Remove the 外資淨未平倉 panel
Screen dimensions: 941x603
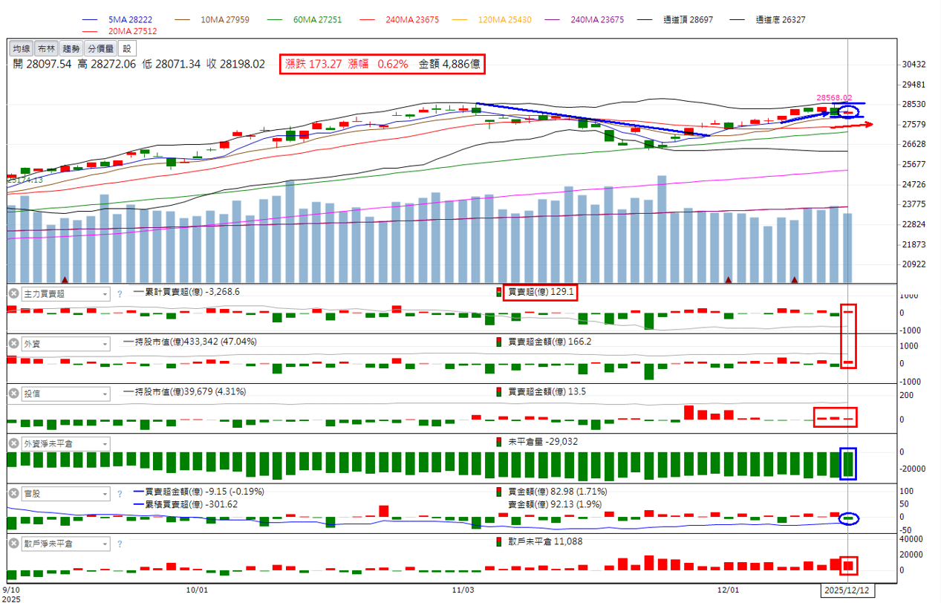13,443
